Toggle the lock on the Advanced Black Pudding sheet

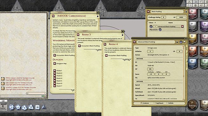[x=177, y=42]
